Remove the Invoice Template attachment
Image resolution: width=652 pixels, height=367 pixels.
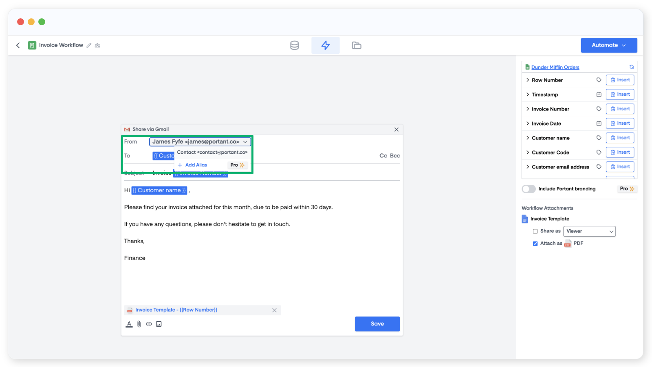pos(274,310)
